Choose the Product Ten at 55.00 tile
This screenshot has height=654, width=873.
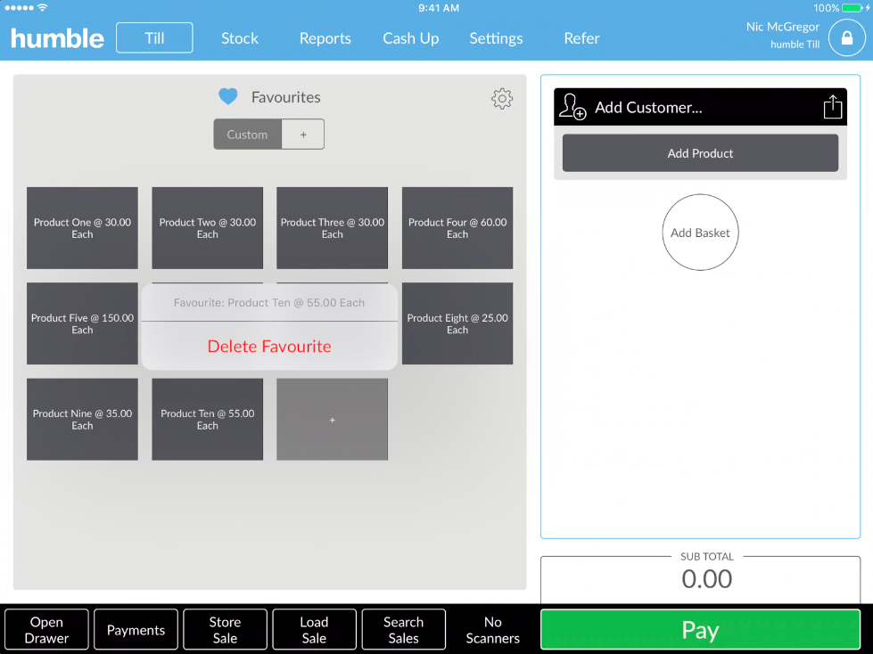point(207,420)
